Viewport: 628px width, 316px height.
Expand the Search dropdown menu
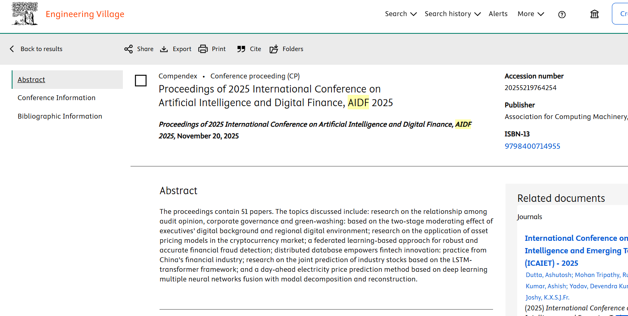click(400, 14)
